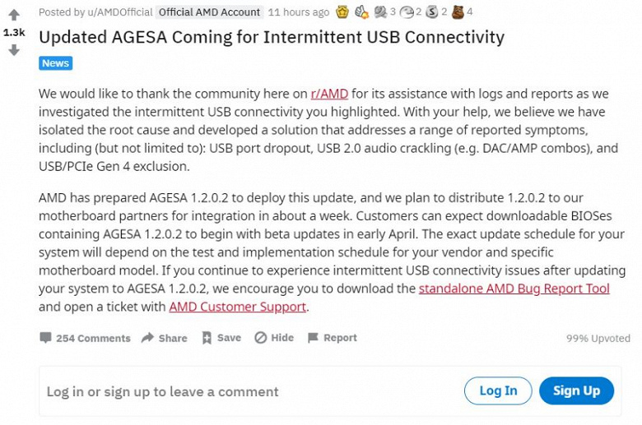Click the silver S award icon
Viewport: 642px width, 425px height.
pyautogui.click(x=432, y=12)
